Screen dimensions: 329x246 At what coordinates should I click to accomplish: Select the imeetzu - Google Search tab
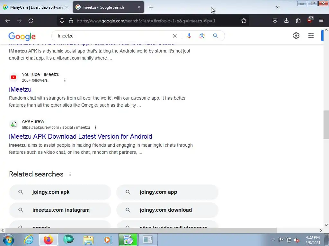point(108,7)
